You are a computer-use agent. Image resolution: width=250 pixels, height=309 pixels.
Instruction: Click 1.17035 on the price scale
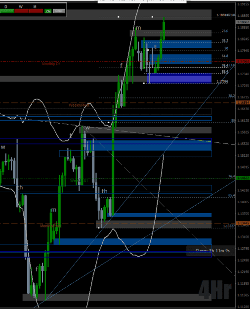click(243, 86)
